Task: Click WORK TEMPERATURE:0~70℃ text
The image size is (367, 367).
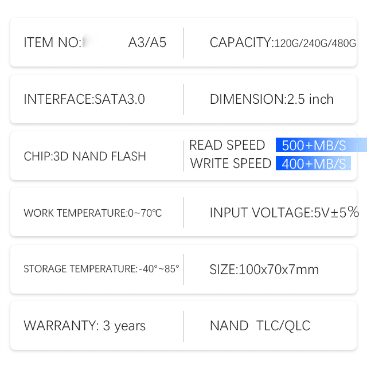Action: click(x=93, y=213)
